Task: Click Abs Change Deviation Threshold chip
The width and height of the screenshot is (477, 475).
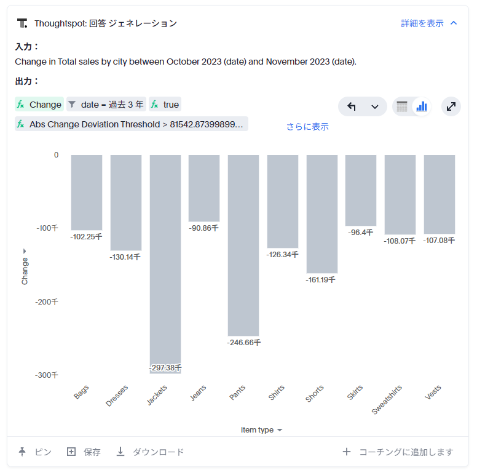Action: pos(131,124)
